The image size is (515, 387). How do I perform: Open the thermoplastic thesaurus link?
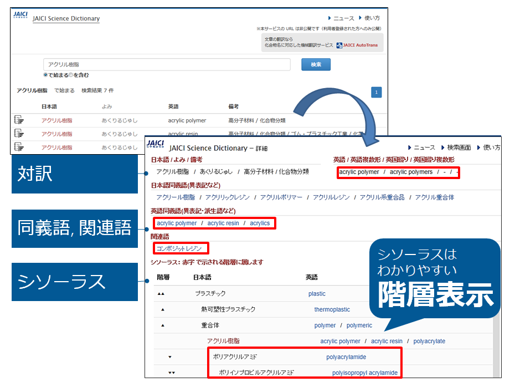pyautogui.click(x=332, y=309)
